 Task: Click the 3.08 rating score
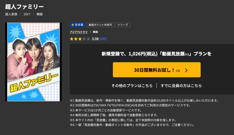[95, 39]
